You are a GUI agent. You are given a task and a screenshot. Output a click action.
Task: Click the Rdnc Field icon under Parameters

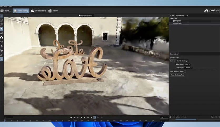click(171, 57)
